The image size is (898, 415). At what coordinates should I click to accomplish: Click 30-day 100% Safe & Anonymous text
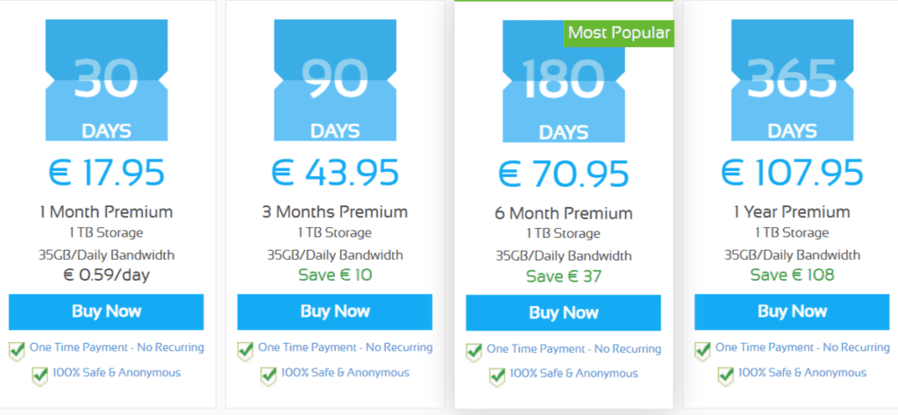[117, 373]
